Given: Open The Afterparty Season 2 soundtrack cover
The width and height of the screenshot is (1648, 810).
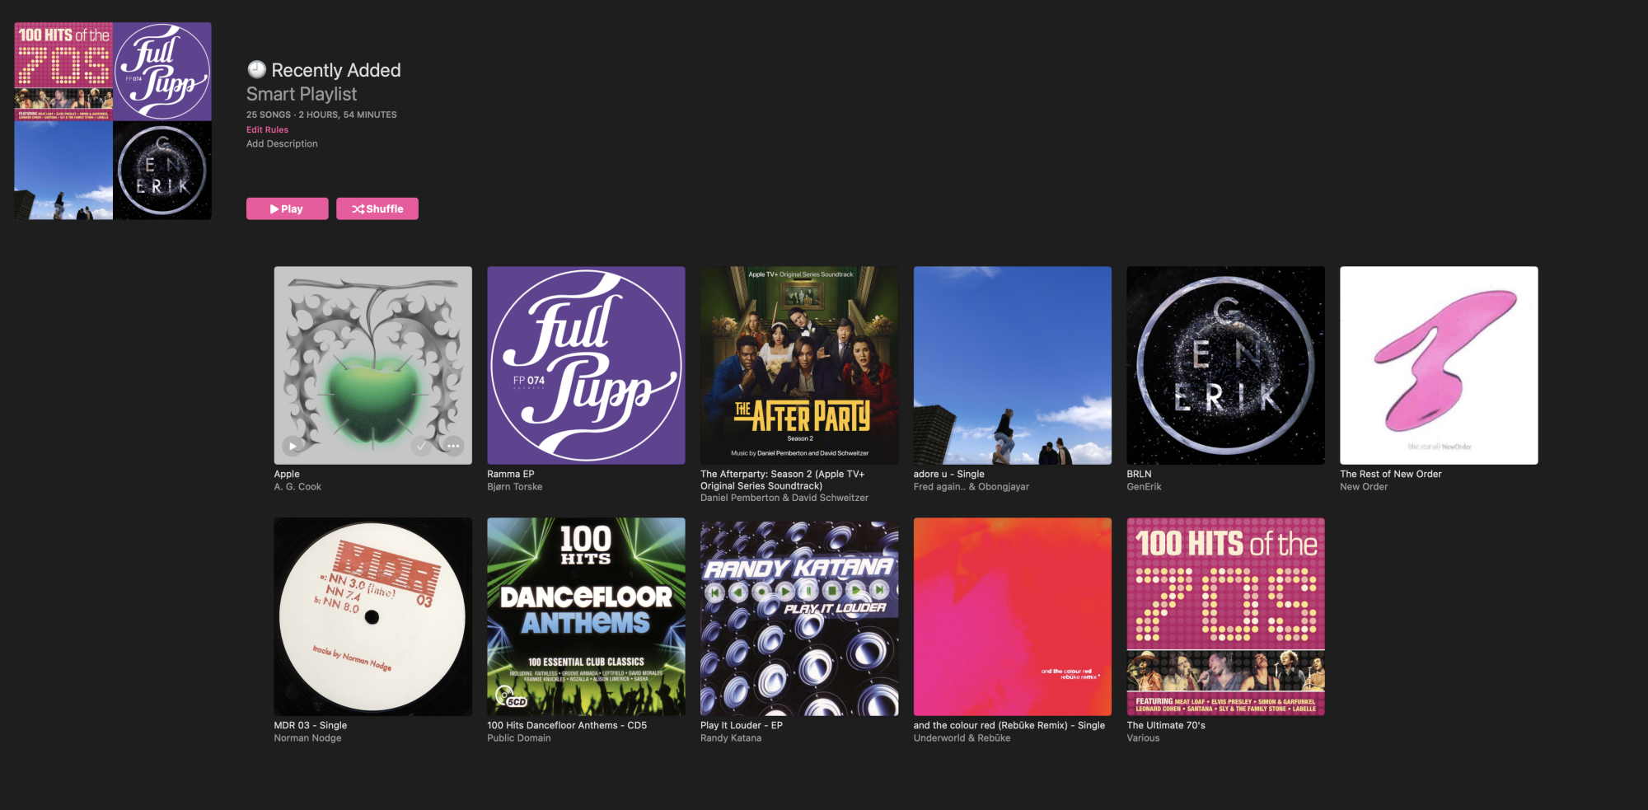Looking at the screenshot, I should click(799, 365).
